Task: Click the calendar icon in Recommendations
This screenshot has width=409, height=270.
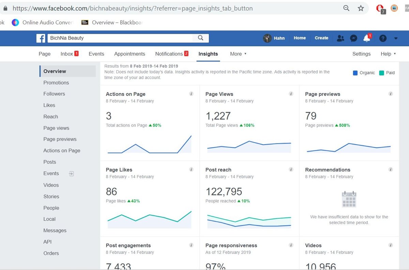Action: 349,199
